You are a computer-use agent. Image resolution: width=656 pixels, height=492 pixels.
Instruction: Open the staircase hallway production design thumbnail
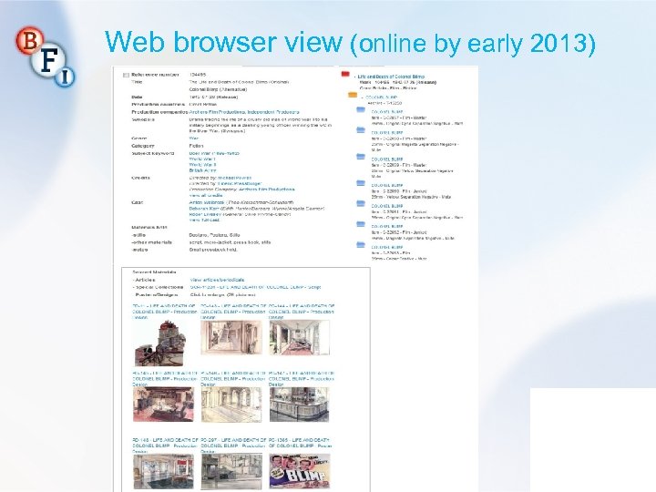click(x=231, y=338)
